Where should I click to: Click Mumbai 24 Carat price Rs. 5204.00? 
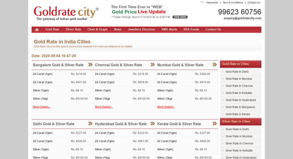(202, 74)
